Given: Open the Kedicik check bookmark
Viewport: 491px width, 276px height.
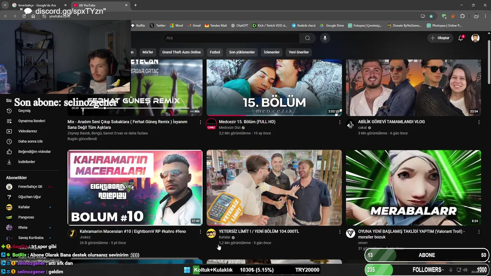Looking at the screenshot, I should point(304,25).
